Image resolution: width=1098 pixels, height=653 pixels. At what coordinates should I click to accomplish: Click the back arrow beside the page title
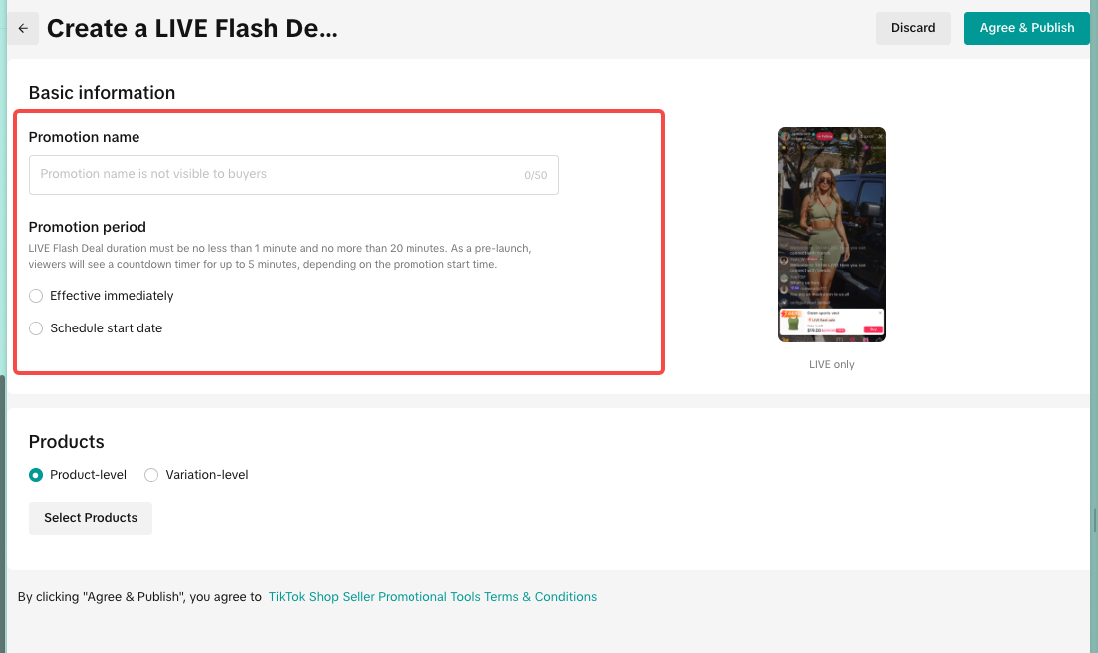click(23, 28)
